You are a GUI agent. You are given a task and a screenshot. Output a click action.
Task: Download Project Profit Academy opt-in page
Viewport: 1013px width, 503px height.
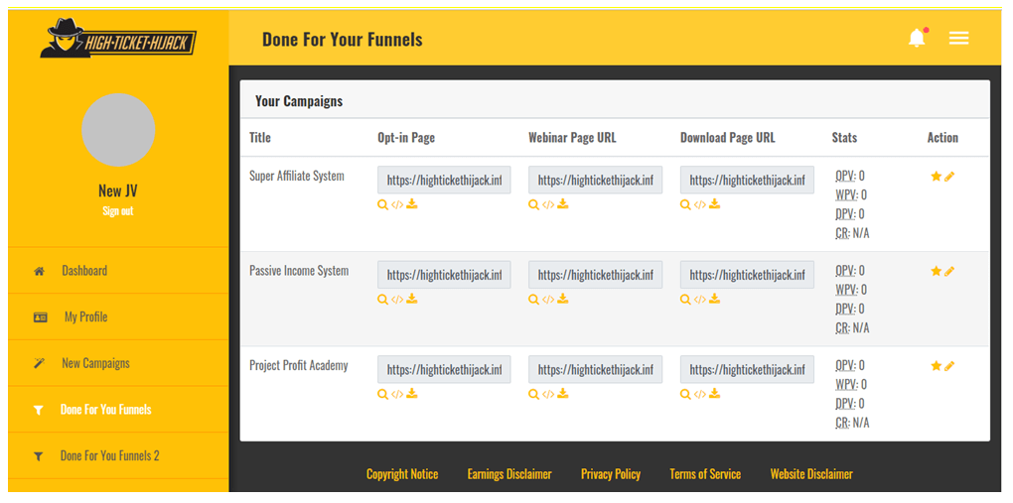pyautogui.click(x=412, y=394)
